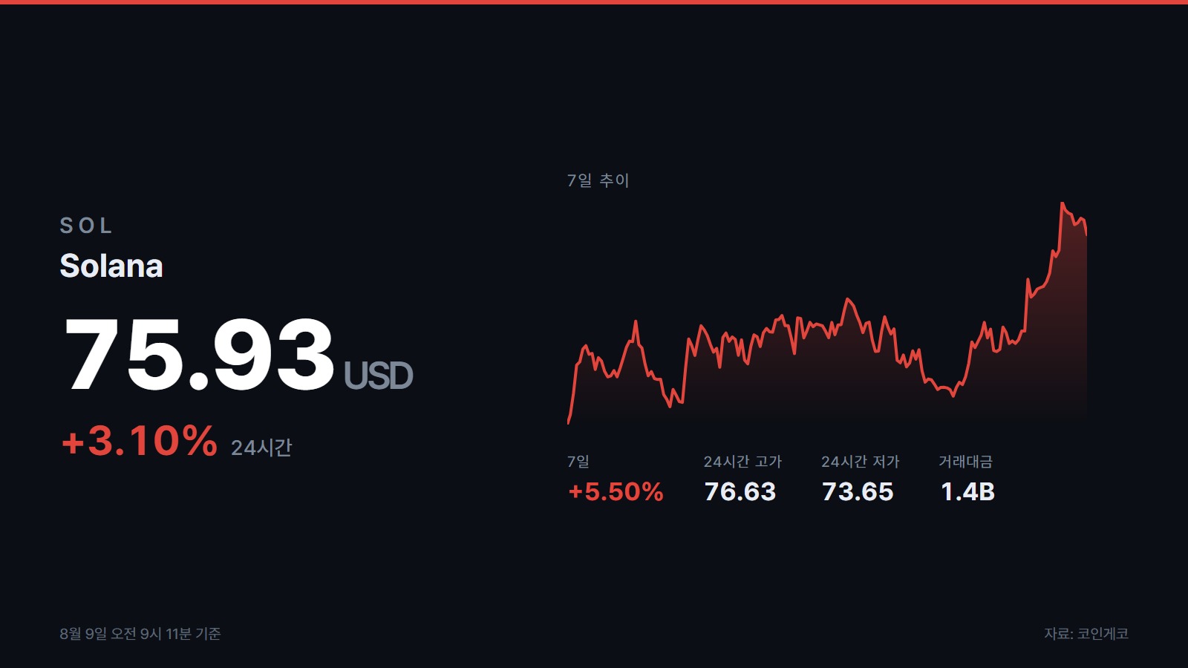Select the 1.4B trading volume value

pyautogui.click(x=967, y=491)
